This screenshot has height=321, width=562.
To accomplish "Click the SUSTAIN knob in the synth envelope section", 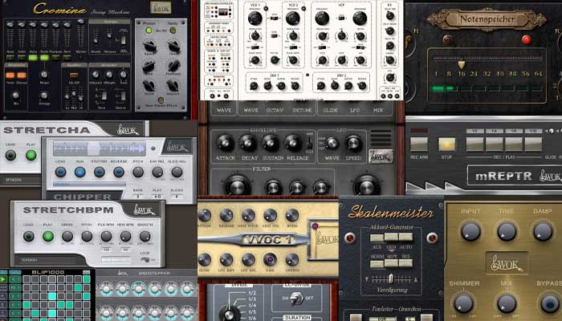I will [271, 144].
